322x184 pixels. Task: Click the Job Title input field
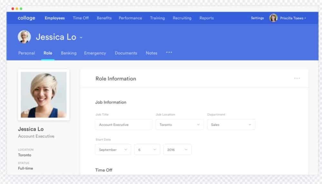tap(123, 124)
